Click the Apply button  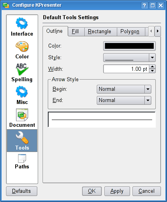(x=117, y=191)
